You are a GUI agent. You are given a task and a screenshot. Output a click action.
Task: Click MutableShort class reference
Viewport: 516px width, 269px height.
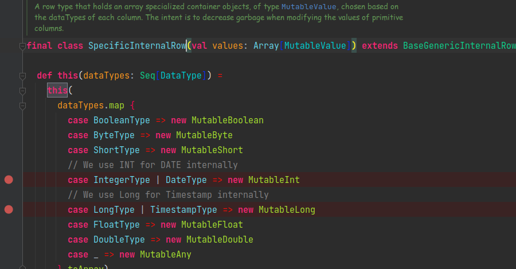click(x=212, y=150)
